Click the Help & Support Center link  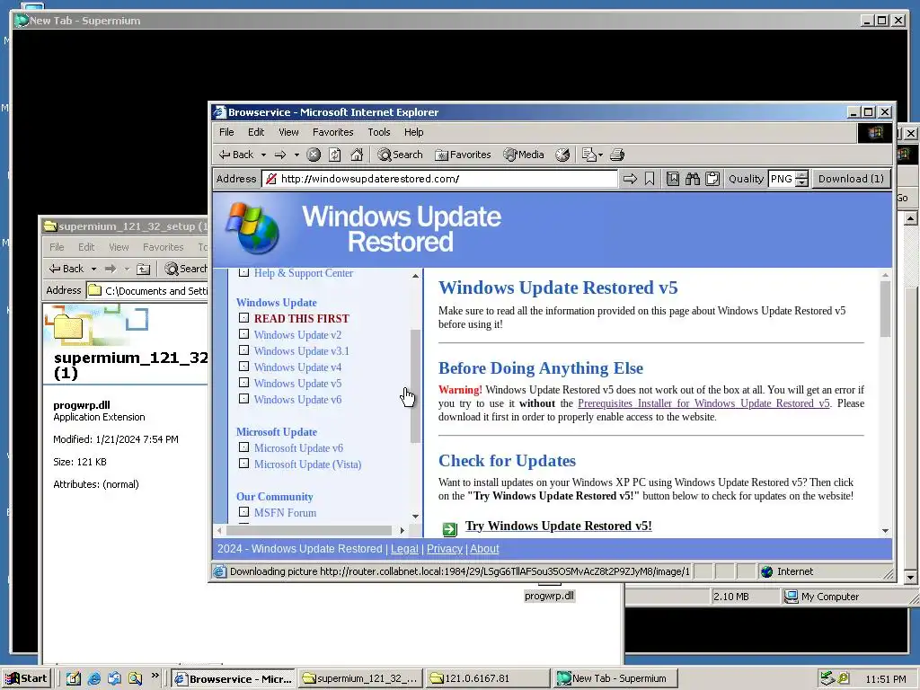click(304, 273)
